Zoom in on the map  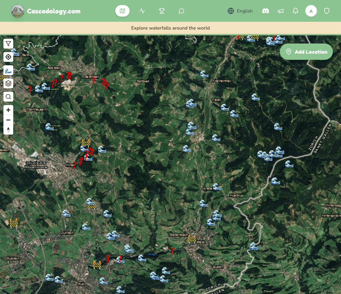(x=8, y=110)
